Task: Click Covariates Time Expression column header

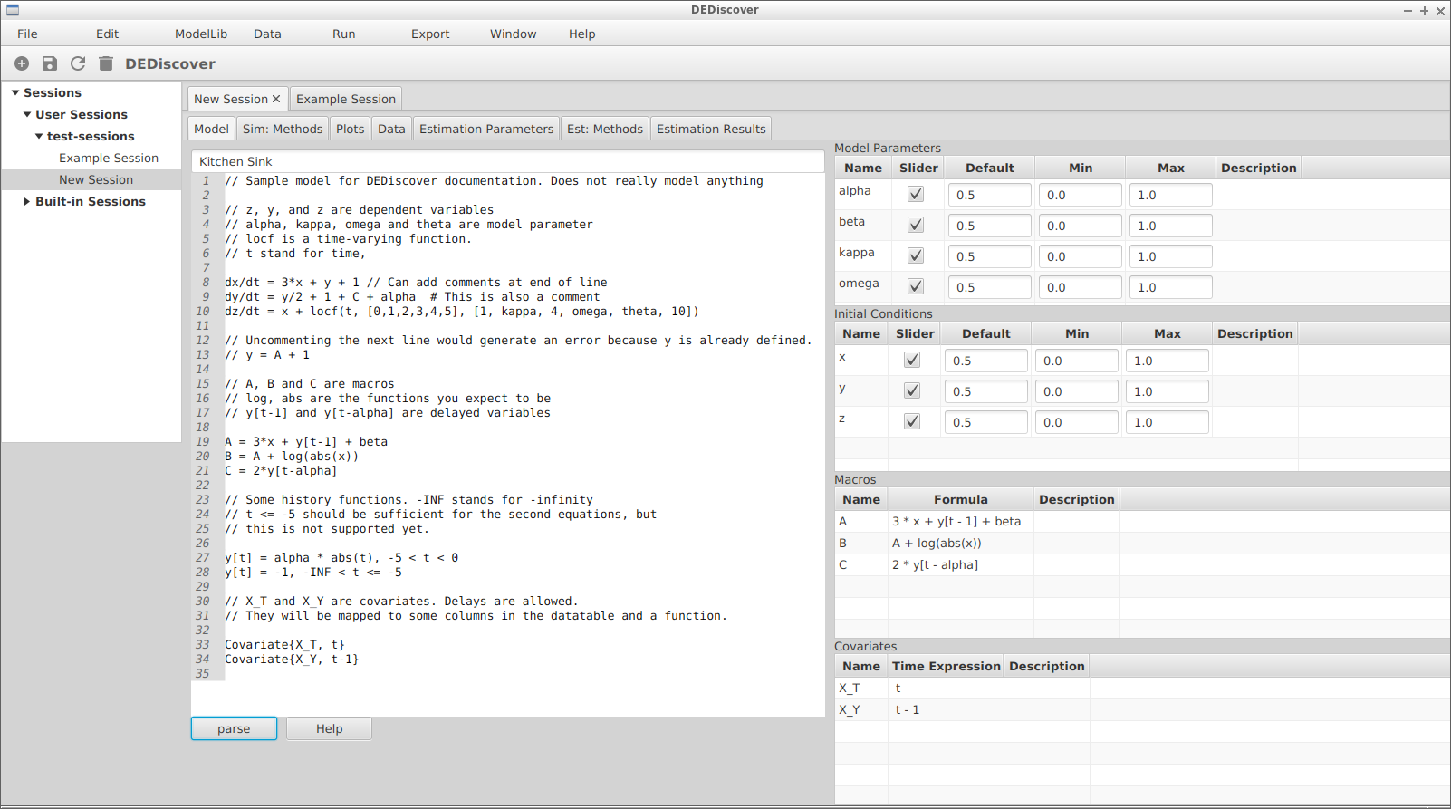Action: (x=946, y=666)
